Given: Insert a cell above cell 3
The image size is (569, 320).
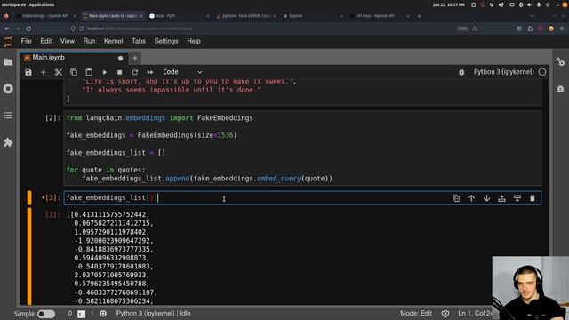Looking at the screenshot, I should pyautogui.click(x=501, y=198).
